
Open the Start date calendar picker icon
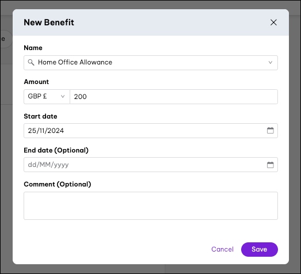click(270, 130)
